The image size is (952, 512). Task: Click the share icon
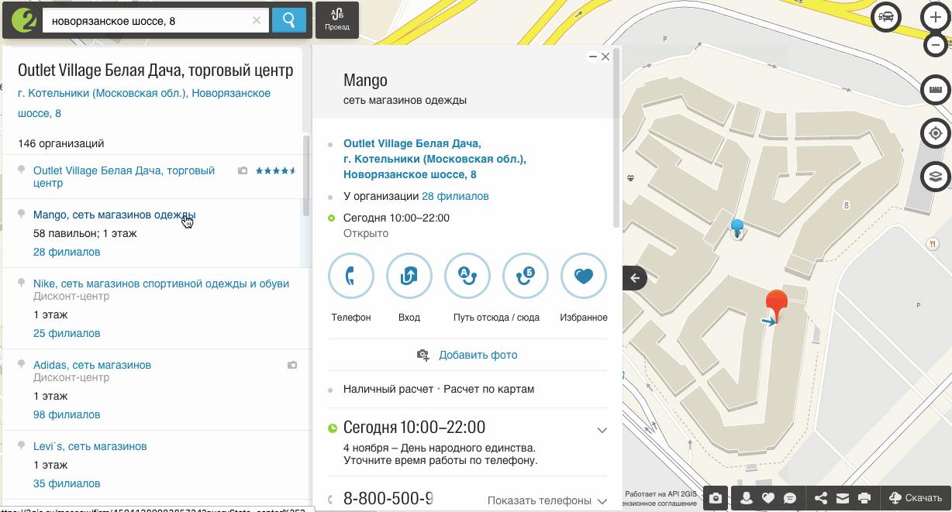821,498
